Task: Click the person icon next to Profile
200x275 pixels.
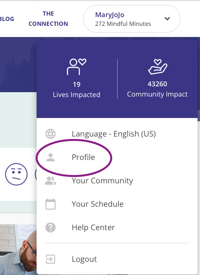Action: 51,157
